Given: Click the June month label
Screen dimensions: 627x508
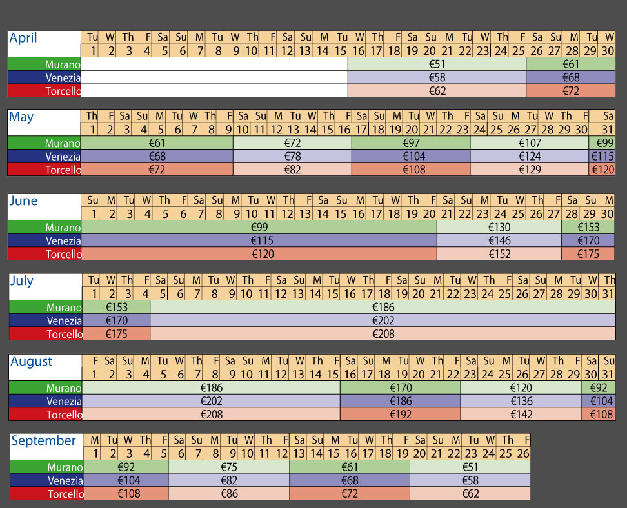Looking at the screenshot, I should pos(23,200).
